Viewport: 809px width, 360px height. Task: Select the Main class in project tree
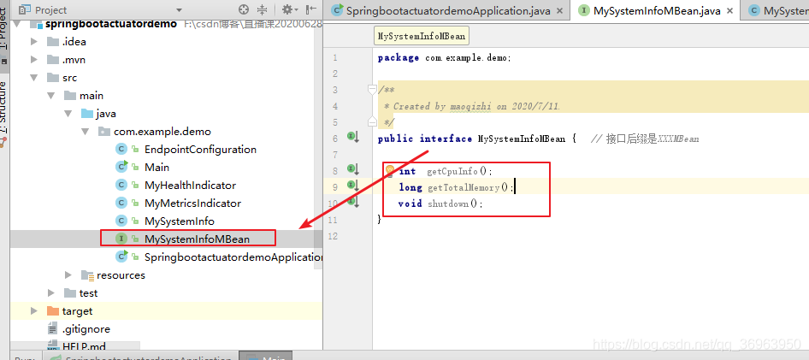pos(156,167)
